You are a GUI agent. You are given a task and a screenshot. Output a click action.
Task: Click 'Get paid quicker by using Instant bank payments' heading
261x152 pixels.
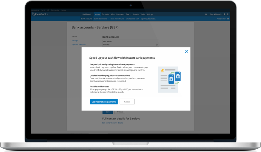click(112, 65)
